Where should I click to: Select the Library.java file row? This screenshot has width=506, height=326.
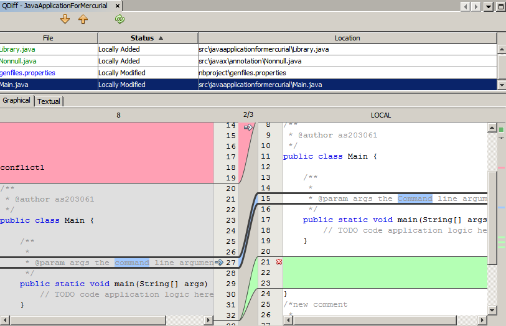click(19, 49)
